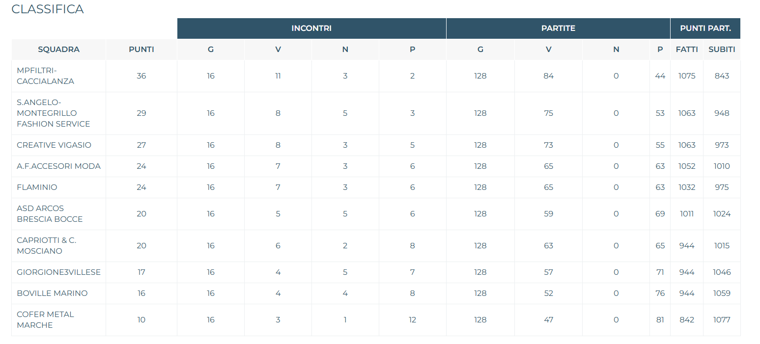Click the N header under PARTITE
760x344 pixels.
pyautogui.click(x=616, y=50)
